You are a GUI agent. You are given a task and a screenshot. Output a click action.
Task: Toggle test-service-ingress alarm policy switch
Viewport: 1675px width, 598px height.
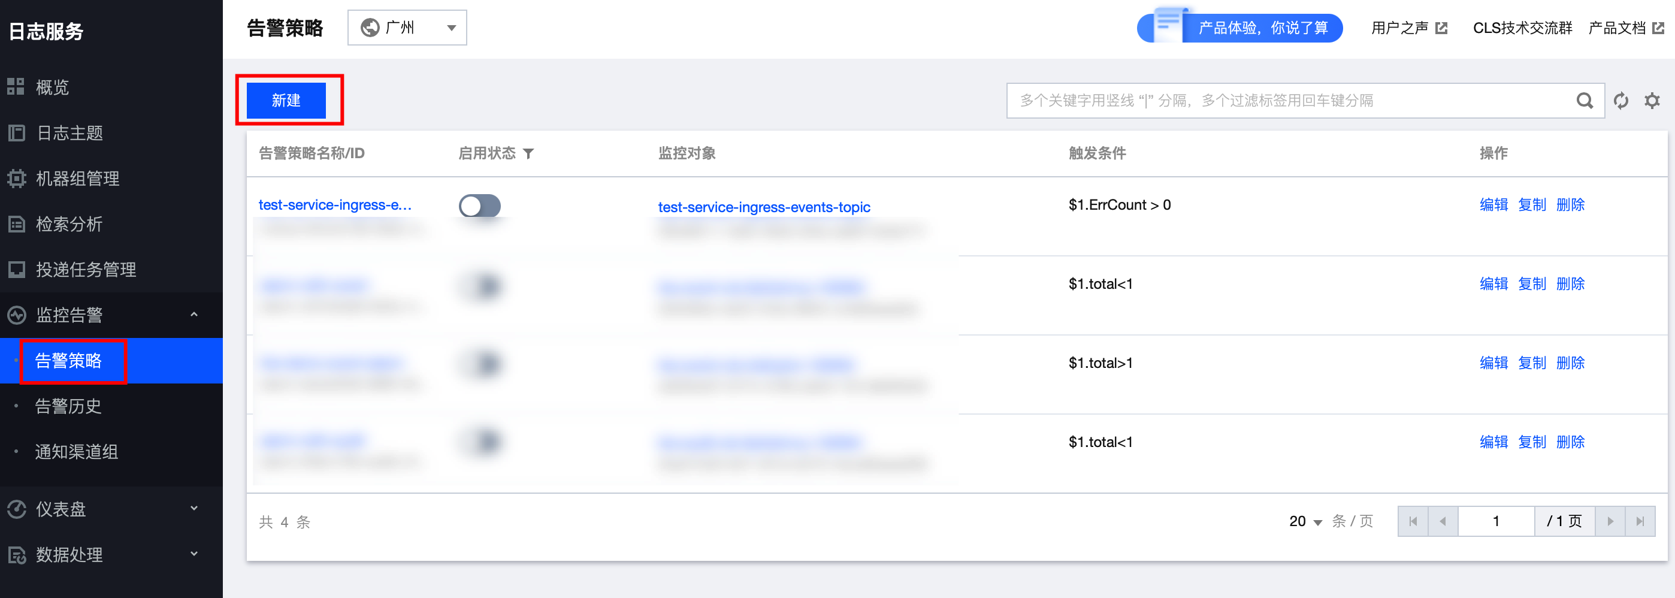[479, 206]
